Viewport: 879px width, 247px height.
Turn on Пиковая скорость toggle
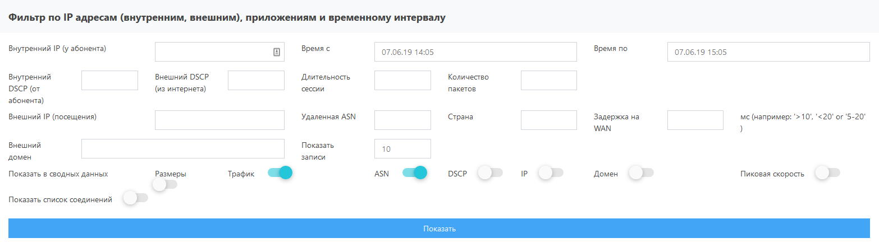pos(827,173)
